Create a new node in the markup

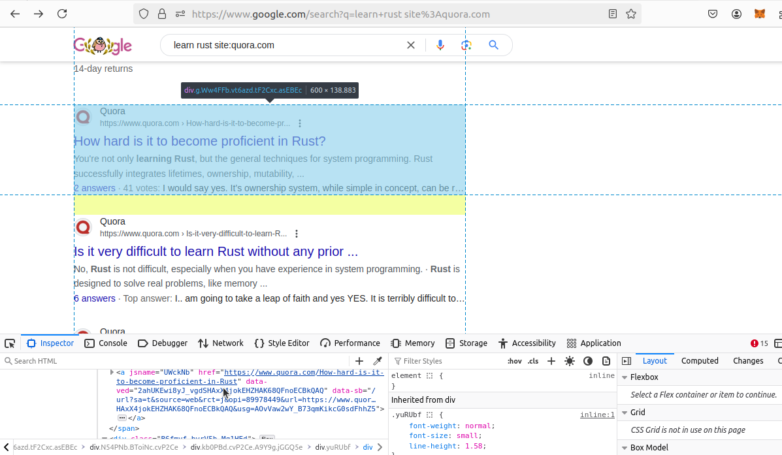click(359, 361)
